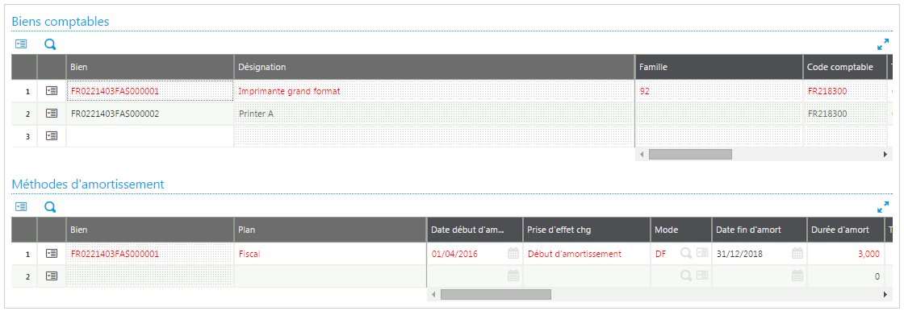Open calendar picker for date 01/04/2016
This screenshot has height=311, width=904.
coord(513,254)
